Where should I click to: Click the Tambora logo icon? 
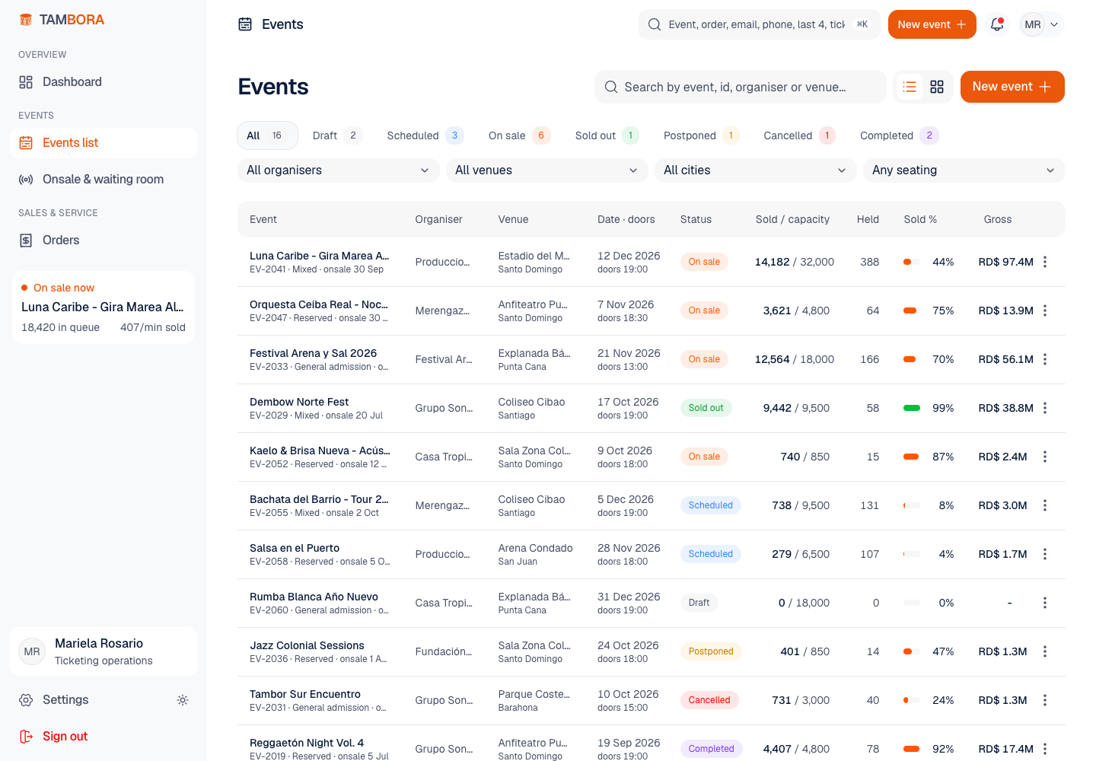pos(26,20)
